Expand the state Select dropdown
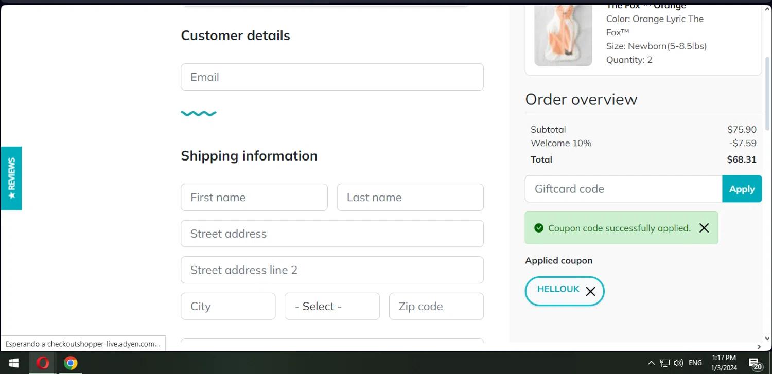The width and height of the screenshot is (772, 374). coord(332,306)
